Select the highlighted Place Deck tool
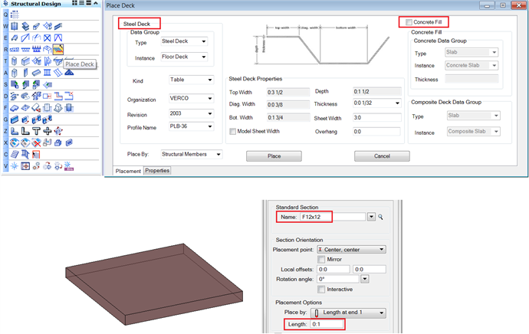This screenshot has height=334, width=529. (x=58, y=49)
